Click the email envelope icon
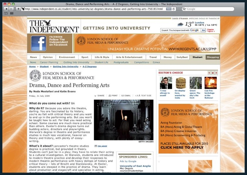 (122, 96)
